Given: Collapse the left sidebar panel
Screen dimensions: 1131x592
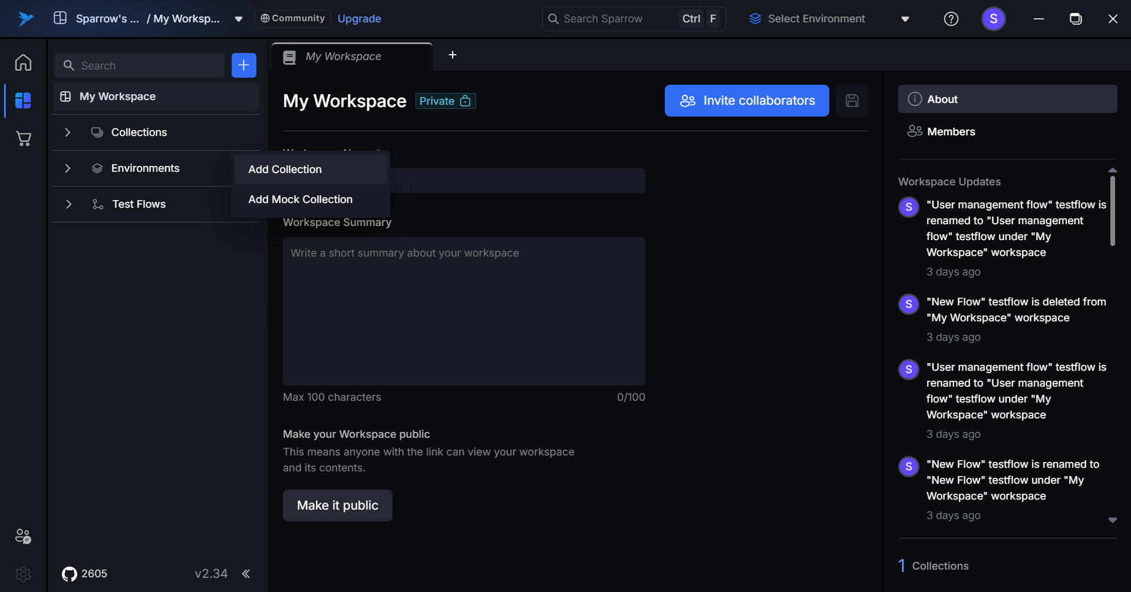Looking at the screenshot, I should [x=246, y=574].
